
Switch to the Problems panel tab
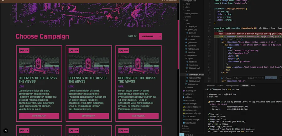(211, 86)
